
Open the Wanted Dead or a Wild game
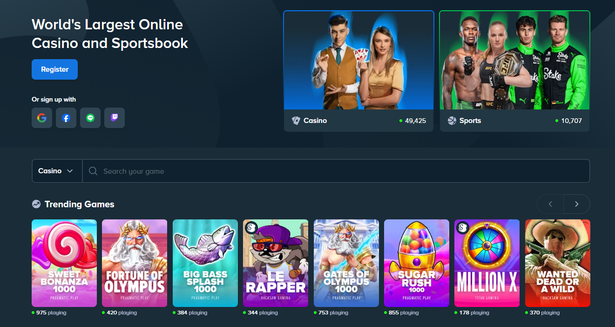click(x=557, y=263)
